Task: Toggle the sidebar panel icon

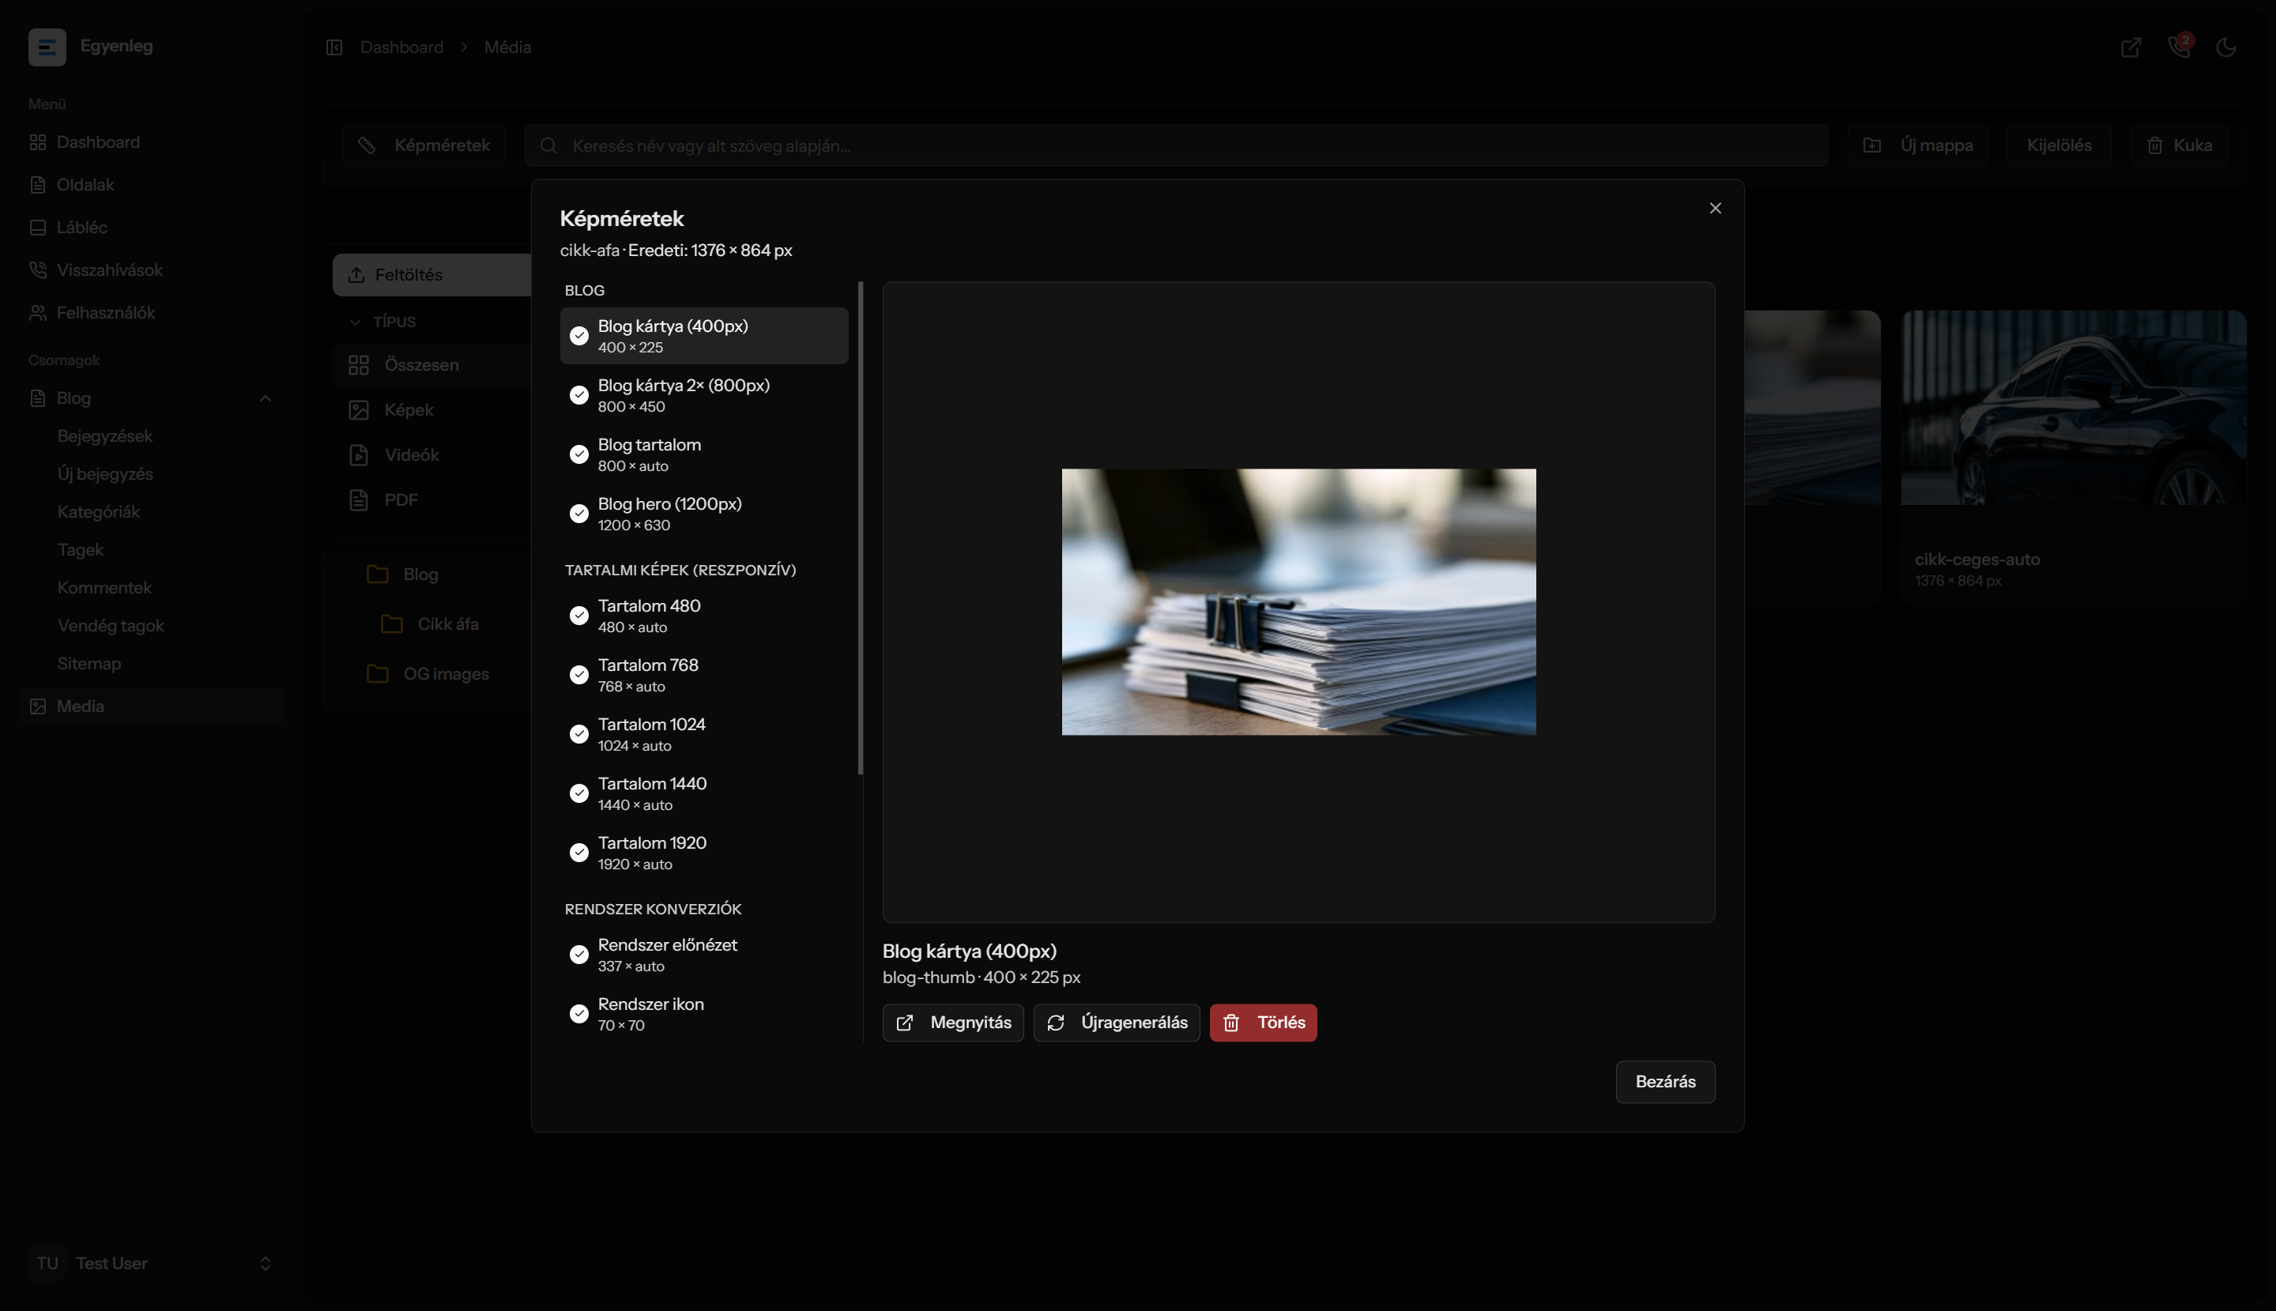Action: tap(334, 47)
